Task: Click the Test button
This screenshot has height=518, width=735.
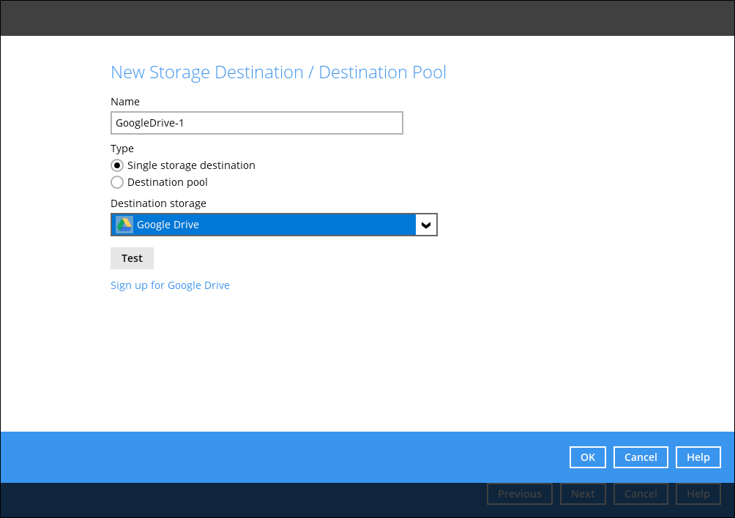Action: tap(133, 258)
